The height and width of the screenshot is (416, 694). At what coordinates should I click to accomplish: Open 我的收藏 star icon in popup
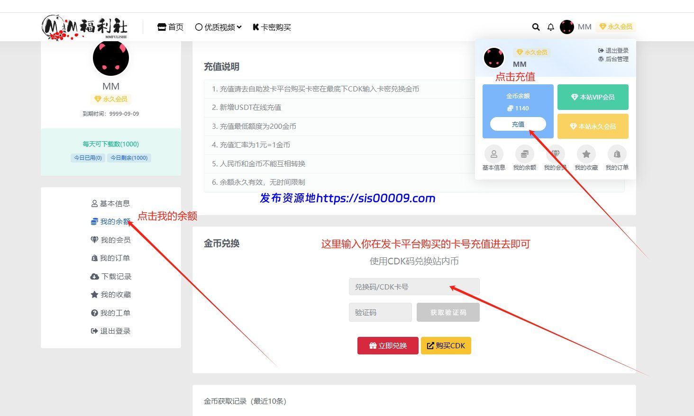click(586, 154)
